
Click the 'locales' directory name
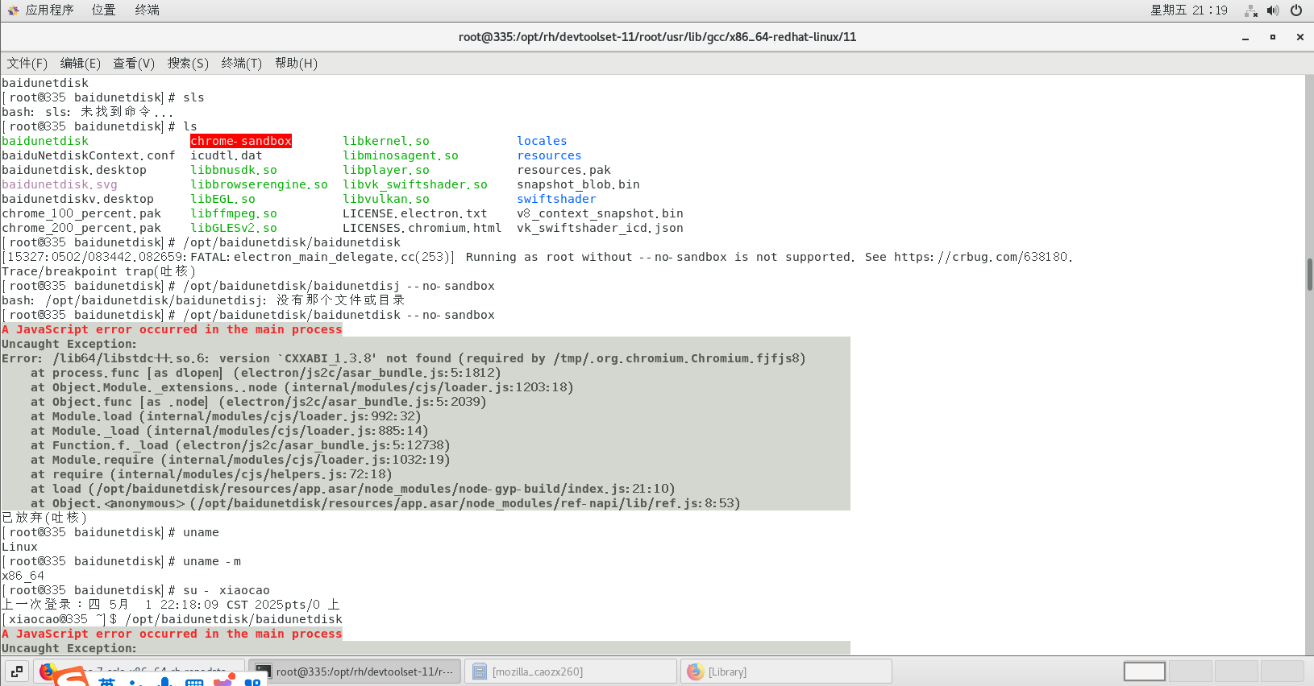542,141
